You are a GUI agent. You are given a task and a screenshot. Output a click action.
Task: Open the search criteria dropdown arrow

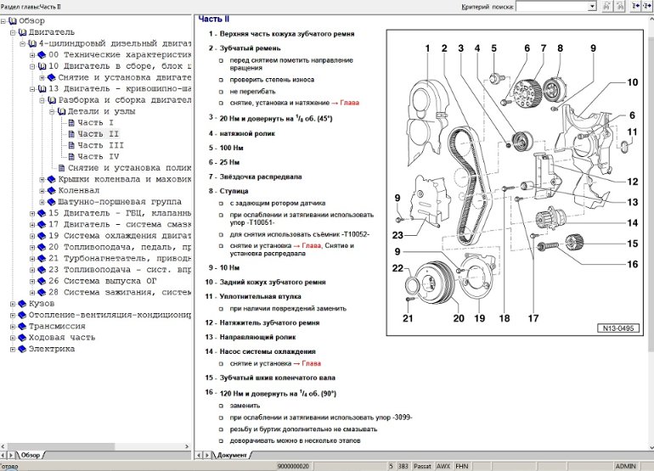(592, 6)
